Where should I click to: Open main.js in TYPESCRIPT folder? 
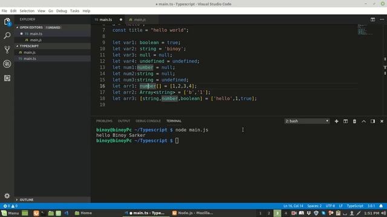coord(53,52)
